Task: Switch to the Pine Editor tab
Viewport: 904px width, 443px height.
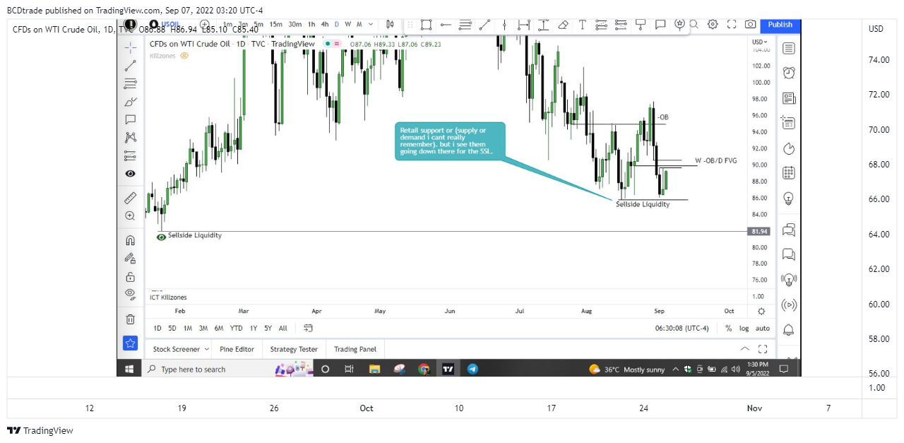Action: [x=237, y=349]
